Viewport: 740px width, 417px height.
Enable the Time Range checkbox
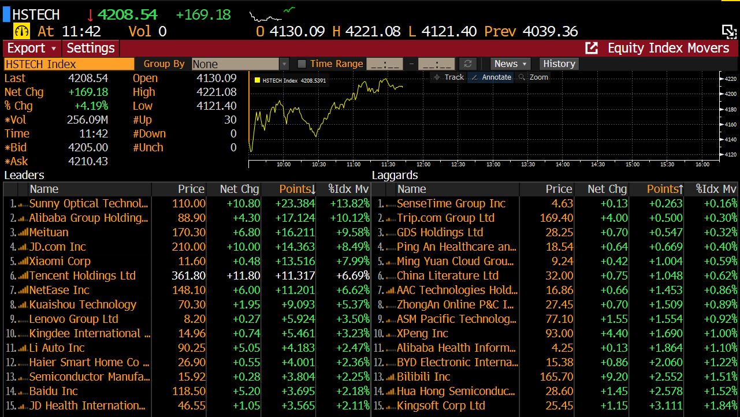pyautogui.click(x=301, y=64)
